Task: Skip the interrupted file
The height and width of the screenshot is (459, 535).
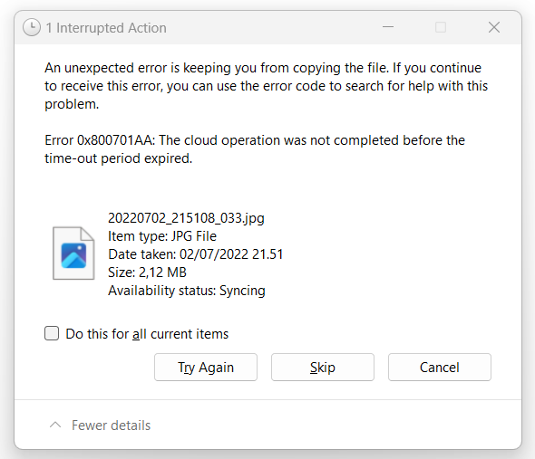Action: coord(323,367)
